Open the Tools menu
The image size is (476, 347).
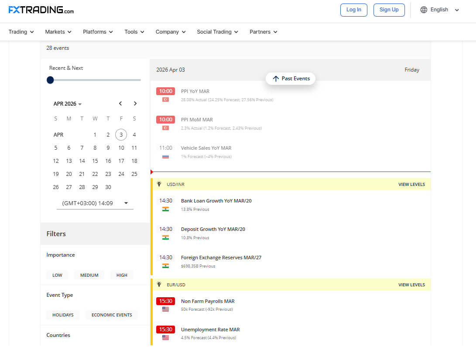[134, 32]
